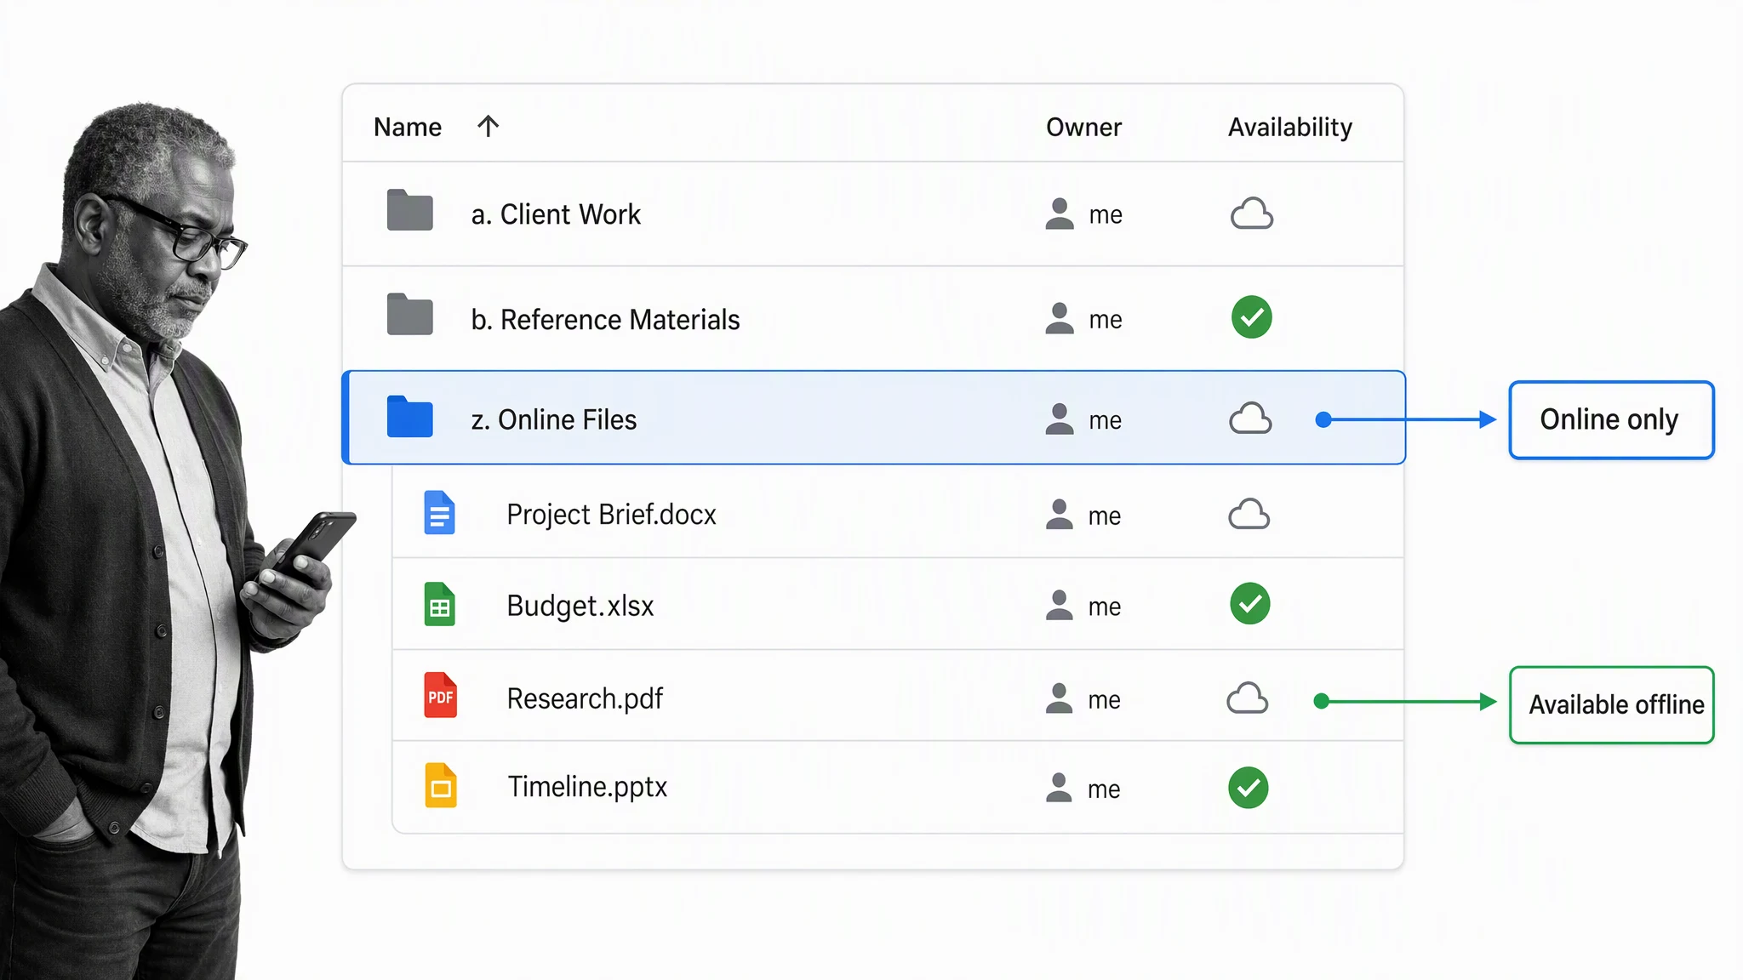Sort by the Name column arrow
This screenshot has height=980, width=1743.
488,127
